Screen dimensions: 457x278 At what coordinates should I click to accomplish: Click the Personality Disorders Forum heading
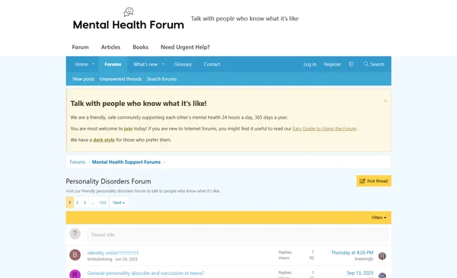click(108, 181)
